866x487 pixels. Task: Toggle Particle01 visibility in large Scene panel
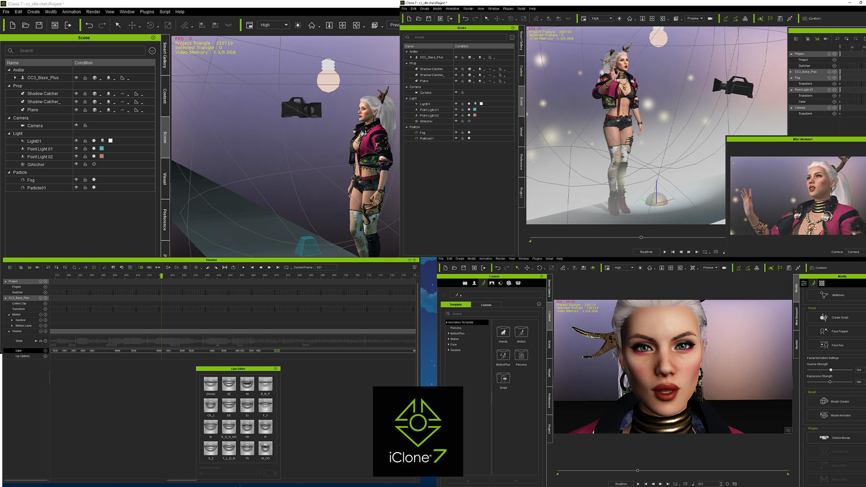pyautogui.click(x=76, y=188)
